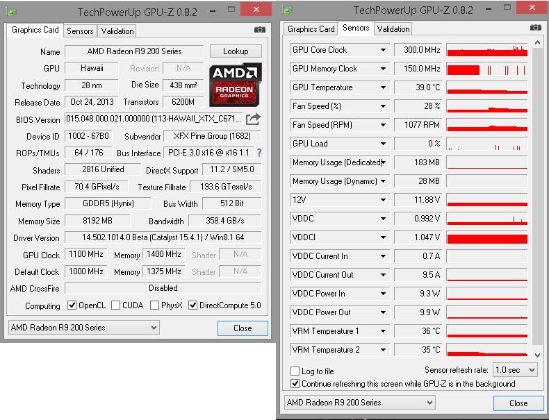This screenshot has width=549, height=420.
Task: Toggle DirectCompute 5.0 checkbox
Action: (192, 305)
